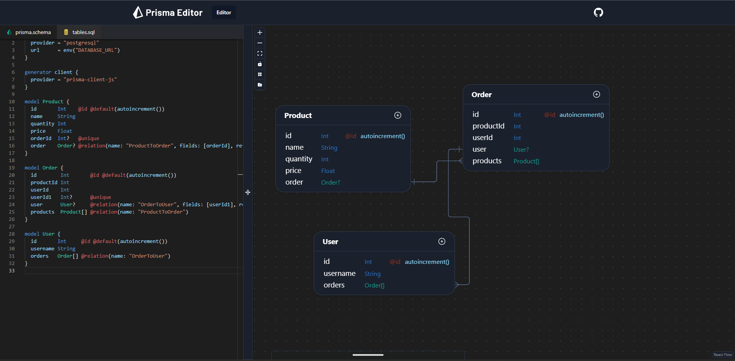
Task: Click the "OrderToUser" string on line 31
Action: point(148,256)
